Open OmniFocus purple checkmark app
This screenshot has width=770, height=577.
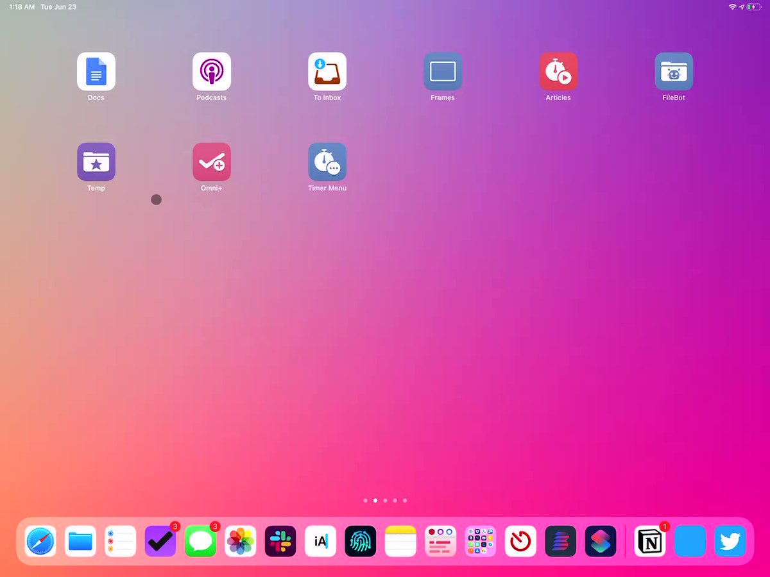click(x=160, y=541)
